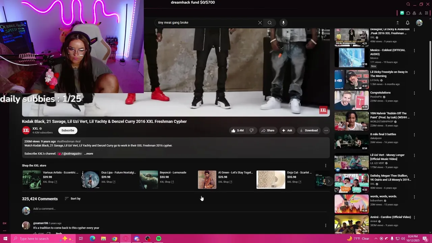Open Al Green - Let's Stay Together shop item
This screenshot has width=432, height=243.
tap(225, 180)
